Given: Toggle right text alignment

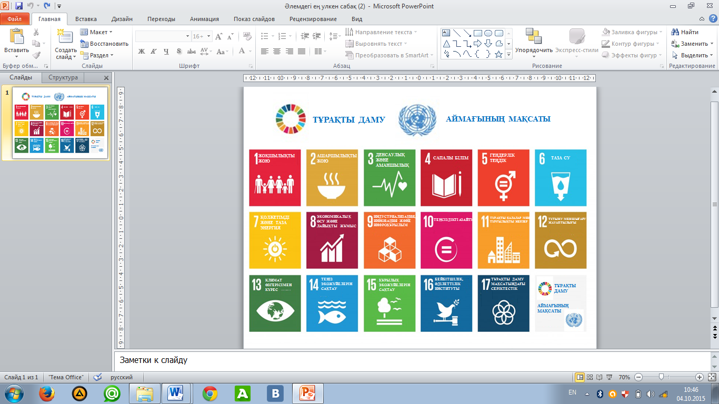Looking at the screenshot, I should (289, 51).
